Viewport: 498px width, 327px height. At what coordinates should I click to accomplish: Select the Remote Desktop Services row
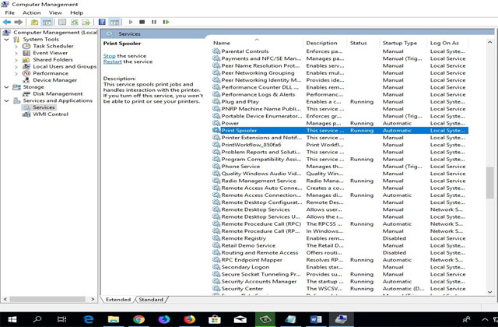[340, 209]
